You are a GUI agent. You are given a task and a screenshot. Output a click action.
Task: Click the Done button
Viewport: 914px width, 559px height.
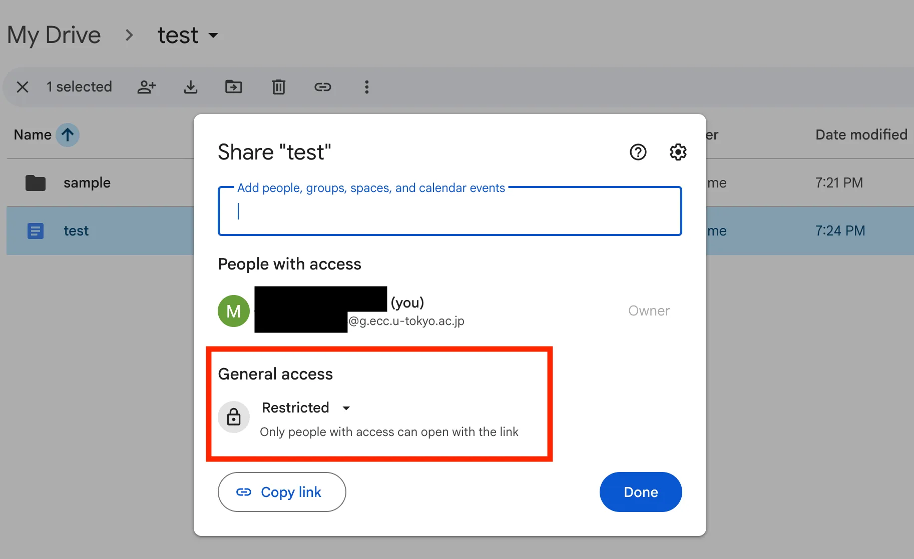(x=641, y=492)
